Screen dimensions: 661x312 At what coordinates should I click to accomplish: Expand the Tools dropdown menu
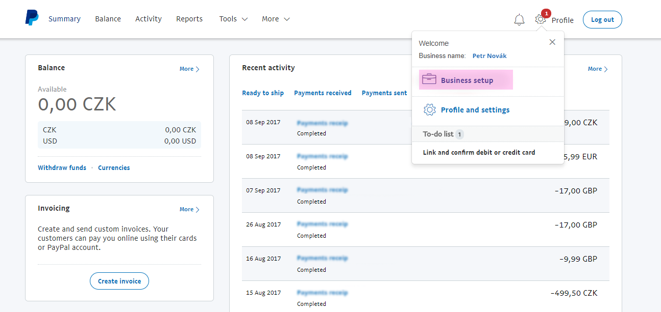[233, 19]
